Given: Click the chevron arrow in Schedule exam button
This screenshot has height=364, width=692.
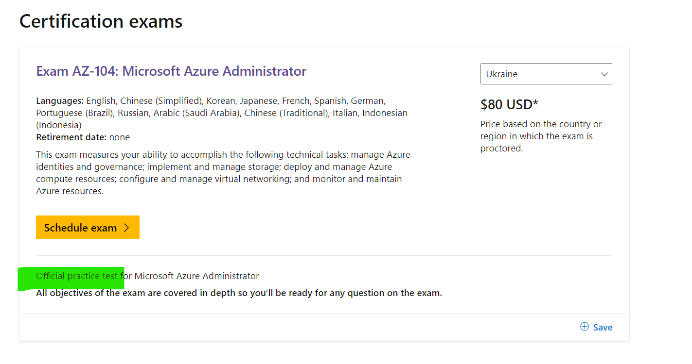Looking at the screenshot, I should 126,228.
